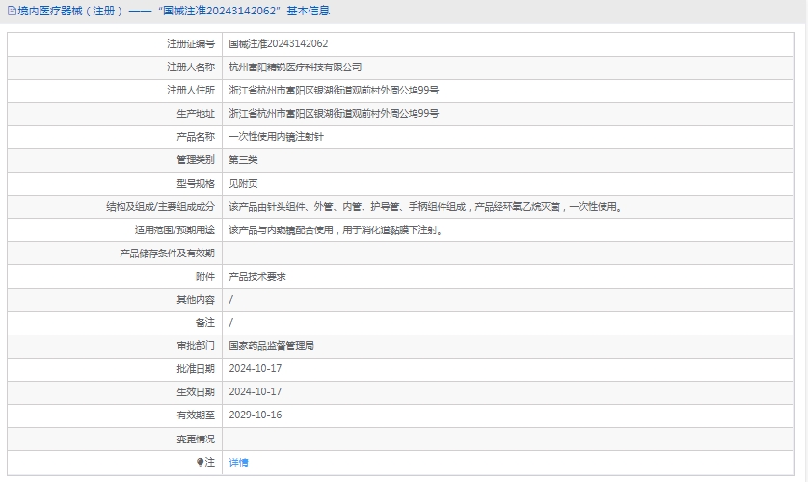Click approval department 国家药品监督管理局
Viewport: 808px width, 482px height.
click(271, 346)
